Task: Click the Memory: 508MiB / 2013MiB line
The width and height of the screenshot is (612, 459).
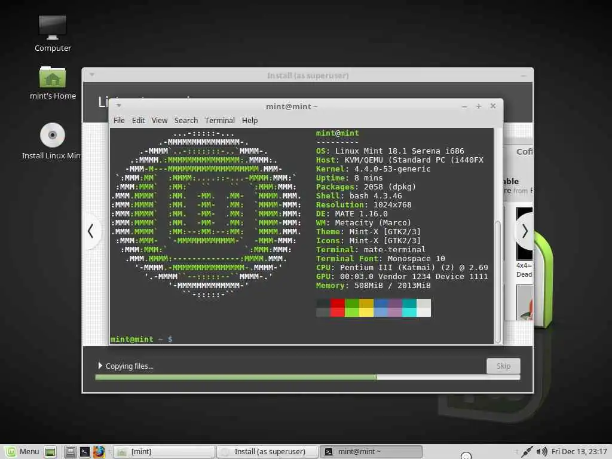Action: point(374,286)
